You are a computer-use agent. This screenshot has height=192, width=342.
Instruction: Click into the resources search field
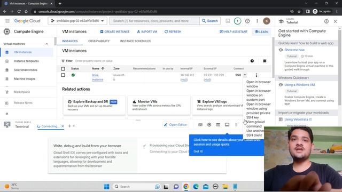point(154,21)
